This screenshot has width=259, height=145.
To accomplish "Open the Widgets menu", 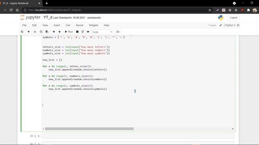I will pyautogui.click(x=93, y=25).
